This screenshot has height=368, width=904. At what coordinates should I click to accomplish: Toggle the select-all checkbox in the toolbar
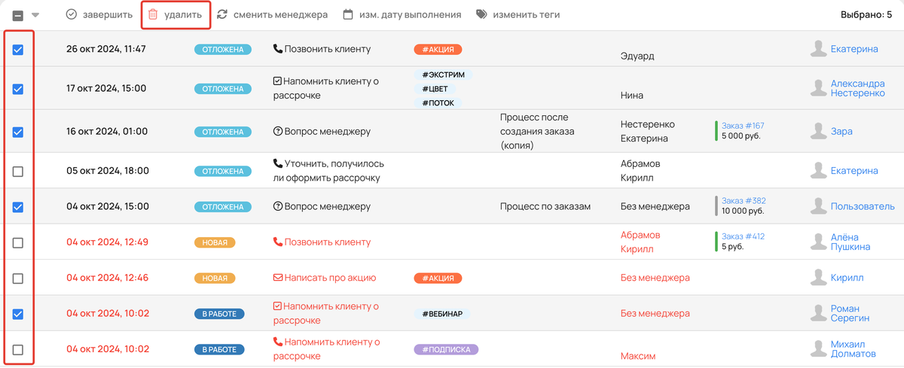pos(18,15)
